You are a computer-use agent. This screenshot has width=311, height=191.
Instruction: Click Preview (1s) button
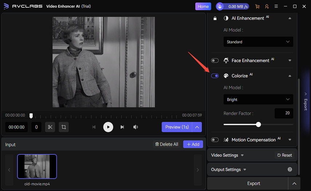coord(177,127)
